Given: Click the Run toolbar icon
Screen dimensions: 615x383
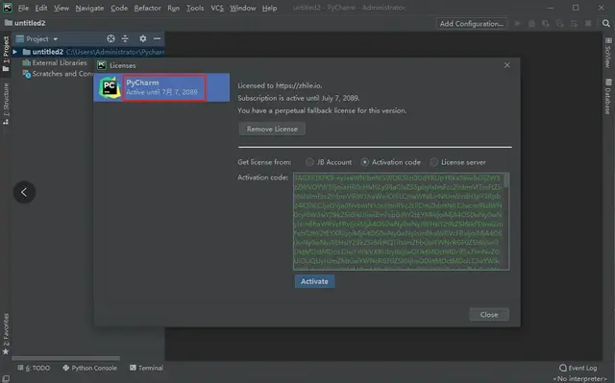Looking at the screenshot, I should coord(518,23).
